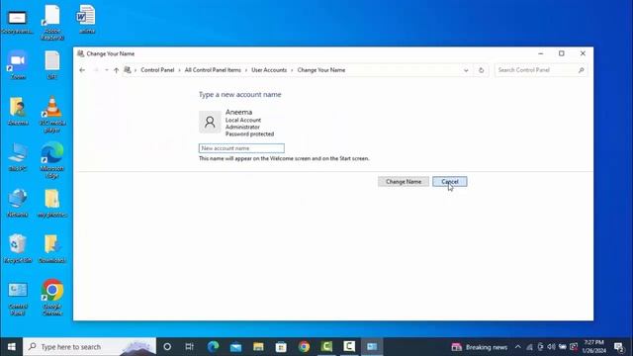
Task: Open the recent locations dropdown arrow
Action: tap(107, 70)
